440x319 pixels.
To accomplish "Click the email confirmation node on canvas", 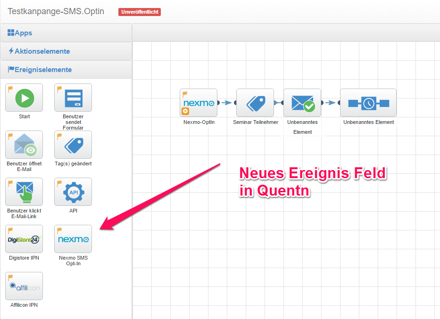I will [302, 103].
